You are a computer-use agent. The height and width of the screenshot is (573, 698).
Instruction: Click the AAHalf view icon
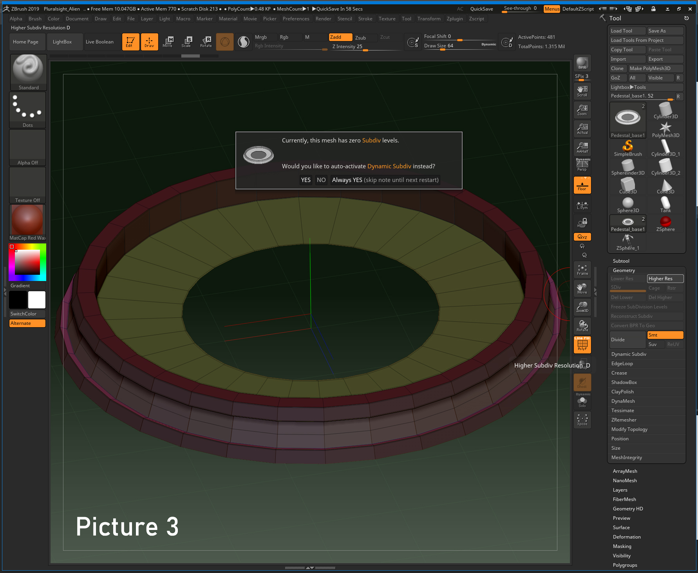click(x=582, y=148)
